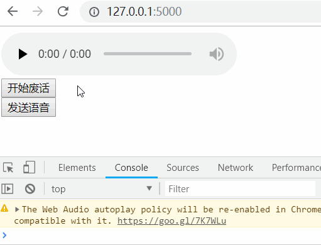View site information icon in address bar

[94, 12]
